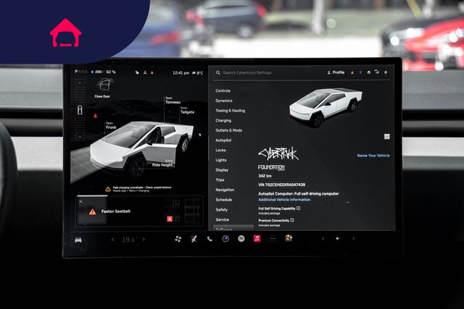Decrease cabin temperature with left arrow
Viewport: 464px width, 309px height.
tap(113, 240)
